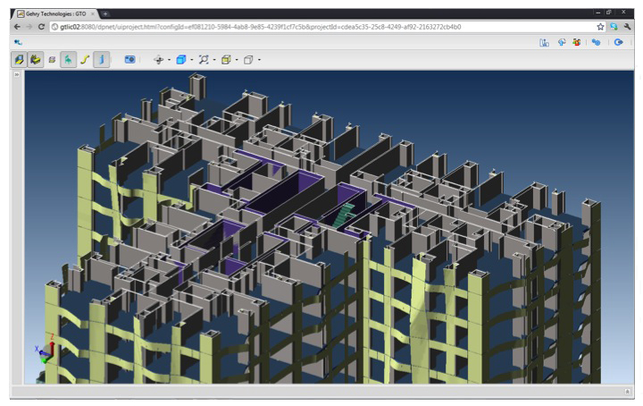643x406 pixels.
Task: Click the yellow section box cube icon
Action: 226,60
